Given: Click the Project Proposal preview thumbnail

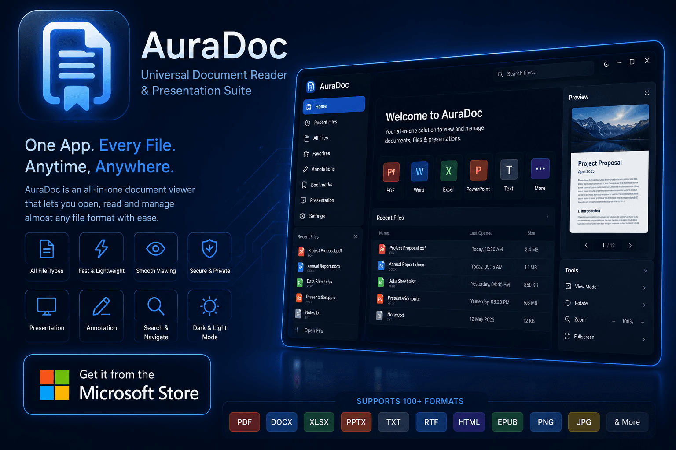Looking at the screenshot, I should (610, 169).
